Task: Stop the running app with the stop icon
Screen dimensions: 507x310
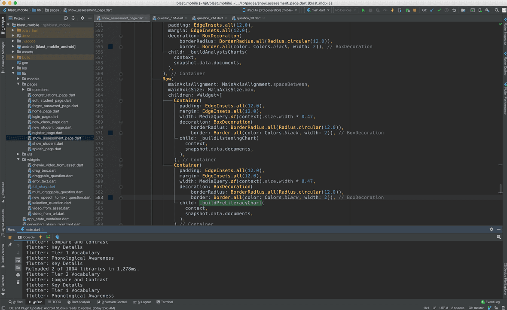Action: pyautogui.click(x=415, y=10)
